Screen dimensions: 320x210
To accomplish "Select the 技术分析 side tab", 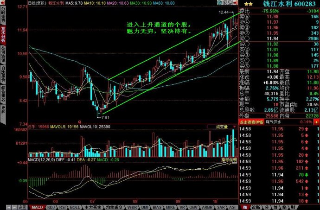I will 3,34.
